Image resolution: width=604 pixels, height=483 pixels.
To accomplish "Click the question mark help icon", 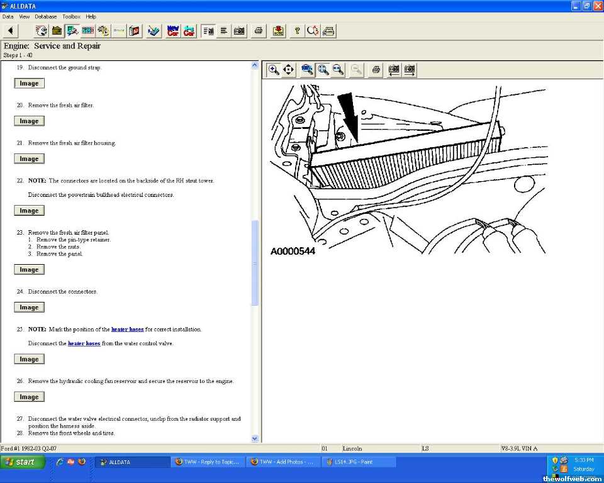I will (x=297, y=31).
